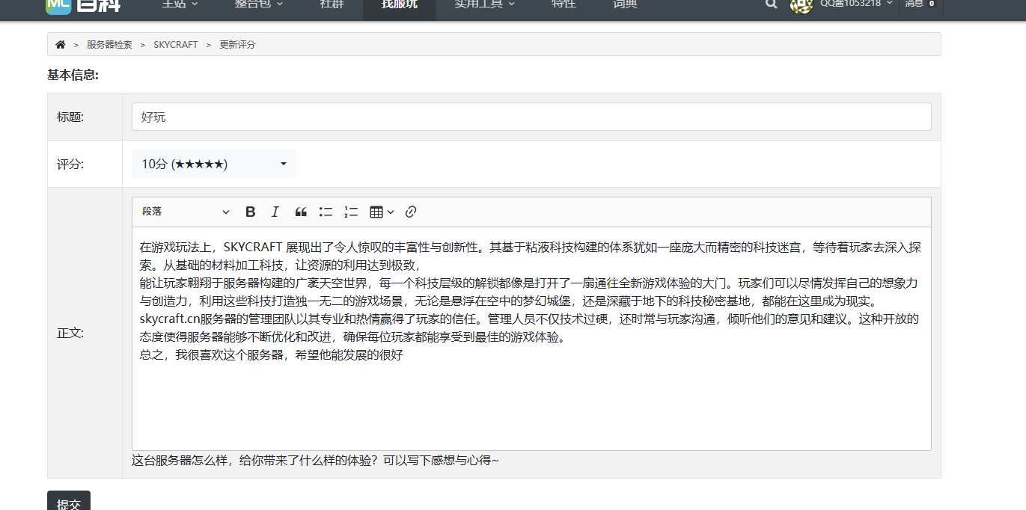This screenshot has height=510, width=1026.
Task: Open the insert table dropdown
Action: [x=382, y=212]
